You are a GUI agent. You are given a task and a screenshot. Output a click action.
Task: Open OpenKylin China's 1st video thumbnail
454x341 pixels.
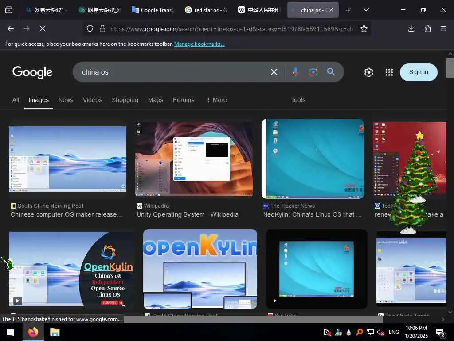[71, 269]
